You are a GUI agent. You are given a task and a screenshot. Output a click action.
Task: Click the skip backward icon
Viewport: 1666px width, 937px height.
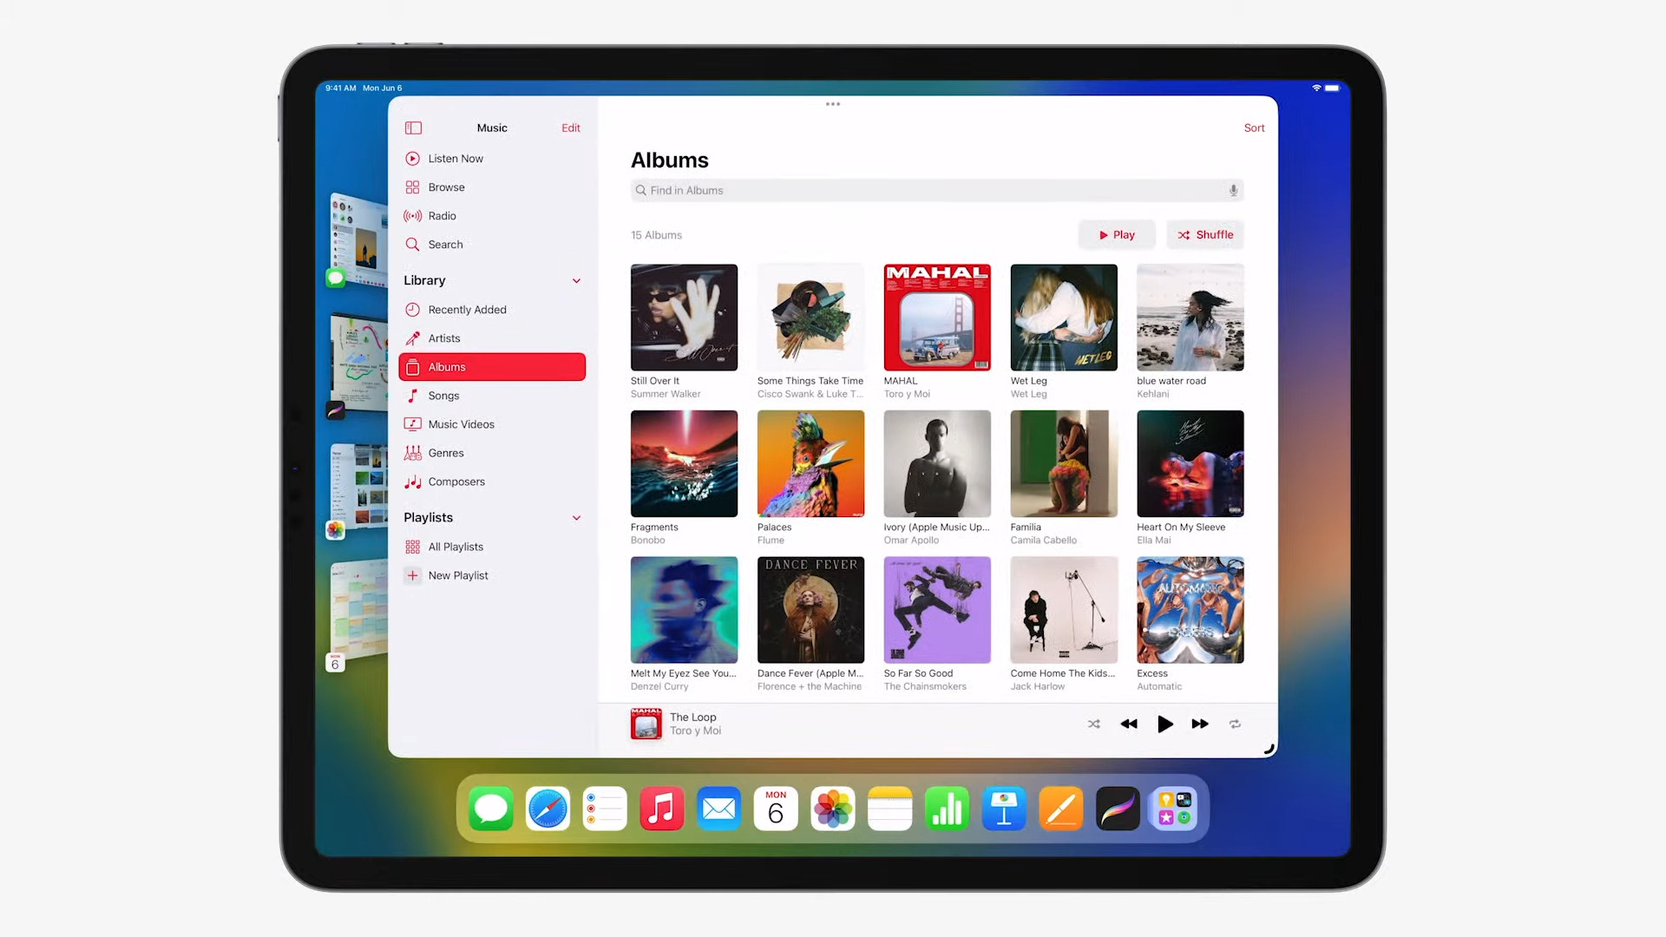click(x=1128, y=723)
